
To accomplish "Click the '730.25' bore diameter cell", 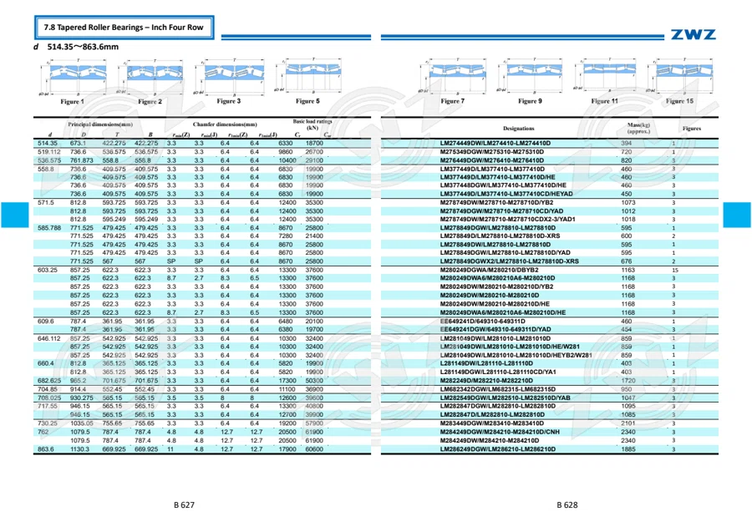I will pos(48,423).
